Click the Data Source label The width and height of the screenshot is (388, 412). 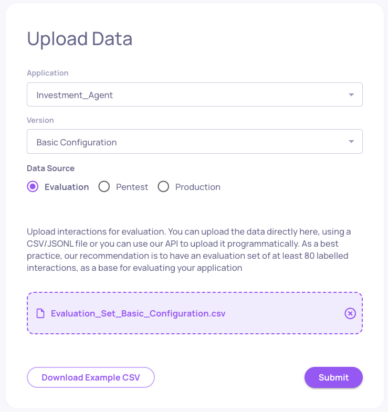point(50,168)
